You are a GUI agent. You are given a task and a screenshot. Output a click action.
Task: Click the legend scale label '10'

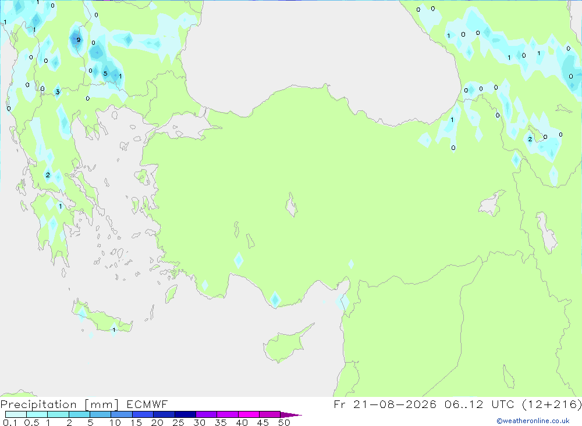click(x=115, y=423)
